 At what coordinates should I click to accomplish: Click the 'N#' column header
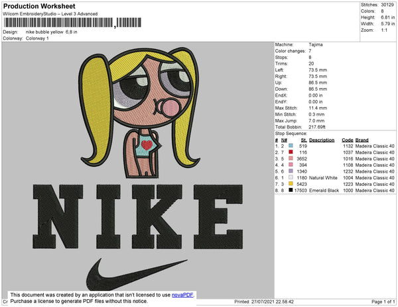coord(284,140)
